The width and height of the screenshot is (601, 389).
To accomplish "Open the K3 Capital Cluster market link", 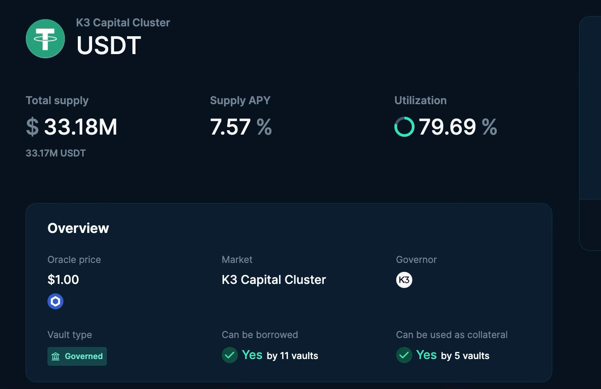I will click(274, 280).
